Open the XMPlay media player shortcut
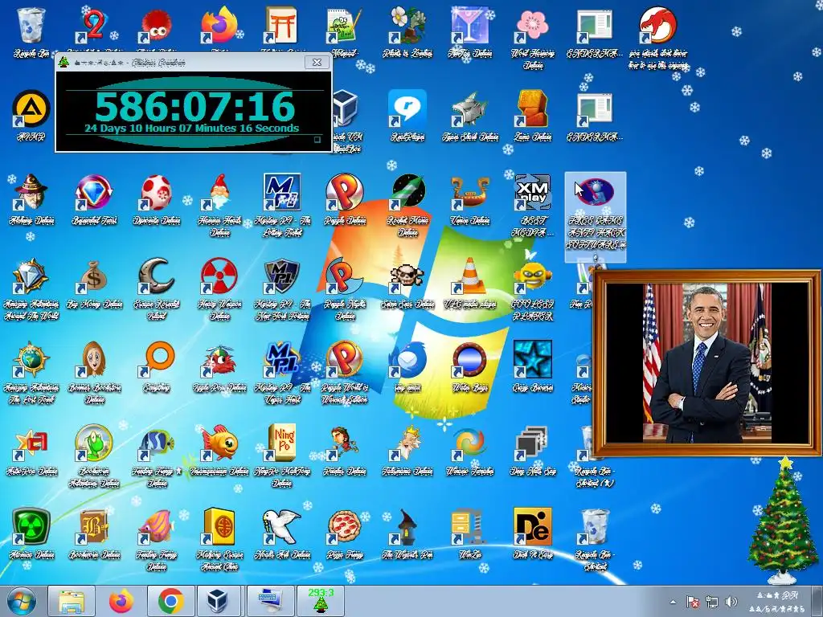 pyautogui.click(x=532, y=193)
